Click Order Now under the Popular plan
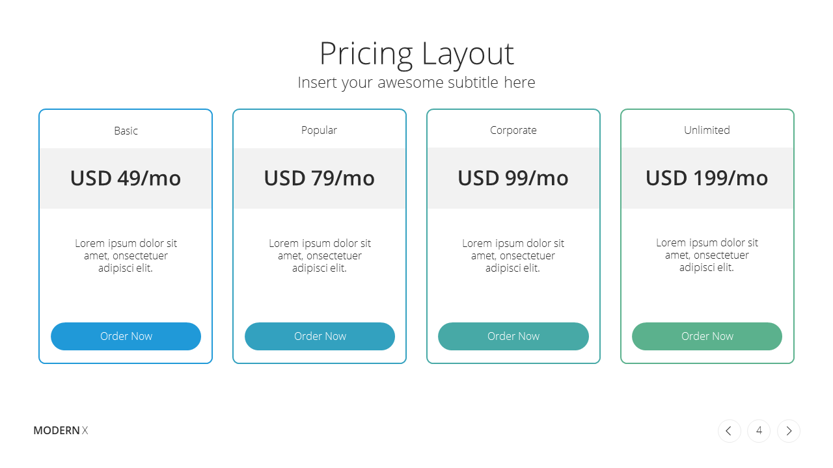This screenshot has width=833, height=468. 320,336
